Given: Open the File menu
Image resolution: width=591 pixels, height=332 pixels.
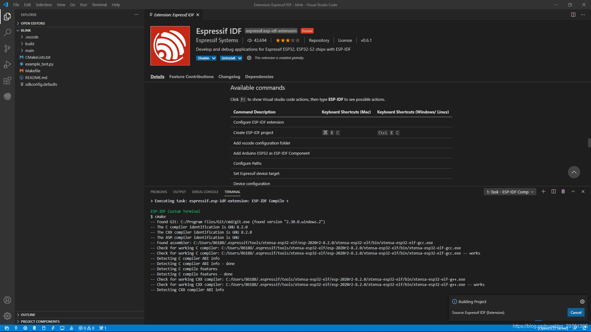Looking at the screenshot, I should click(x=16, y=5).
